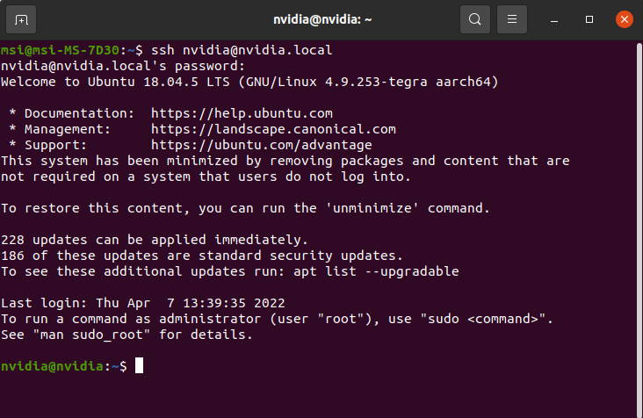Click the ubuntu.com/advantage support link
Viewport: 643px width, 418px height.
pyautogui.click(x=261, y=145)
